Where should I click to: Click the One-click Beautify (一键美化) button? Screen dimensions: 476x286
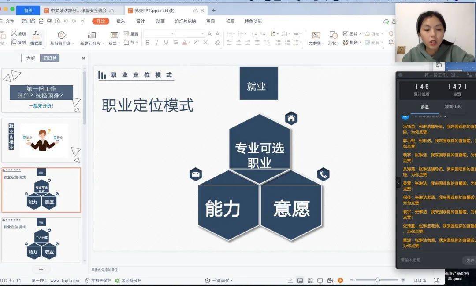(x=219, y=281)
